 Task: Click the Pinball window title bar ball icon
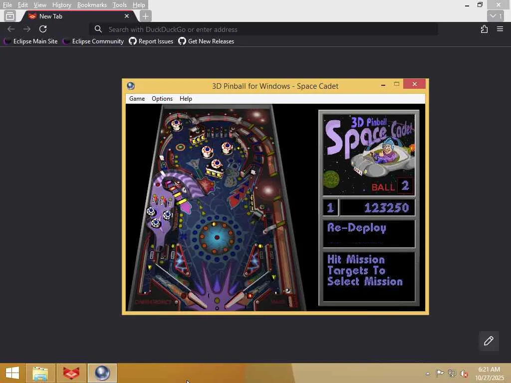[131, 86]
